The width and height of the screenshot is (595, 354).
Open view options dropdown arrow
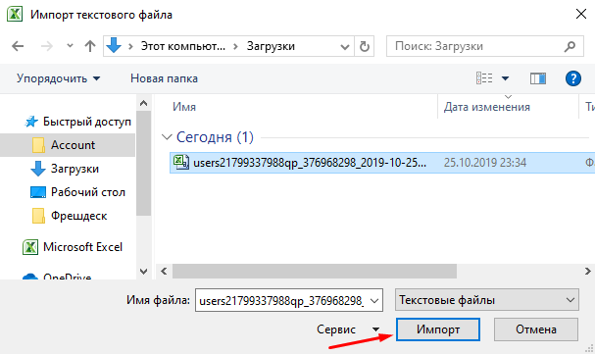[505, 78]
